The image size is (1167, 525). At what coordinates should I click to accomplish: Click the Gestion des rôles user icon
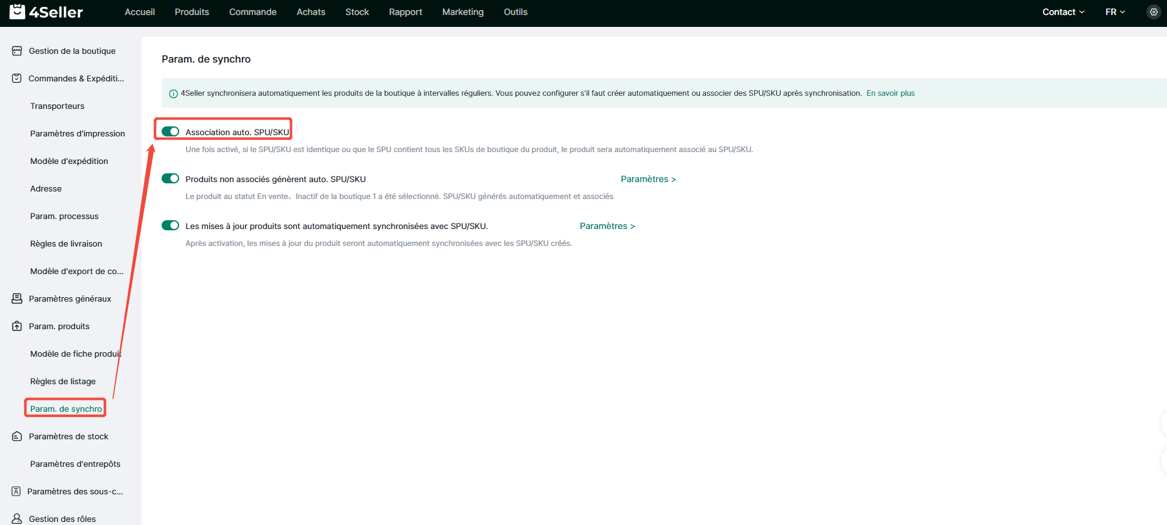click(17, 519)
